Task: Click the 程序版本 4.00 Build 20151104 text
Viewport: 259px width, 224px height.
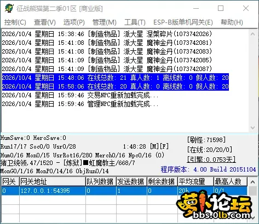Action: click(x=208, y=169)
